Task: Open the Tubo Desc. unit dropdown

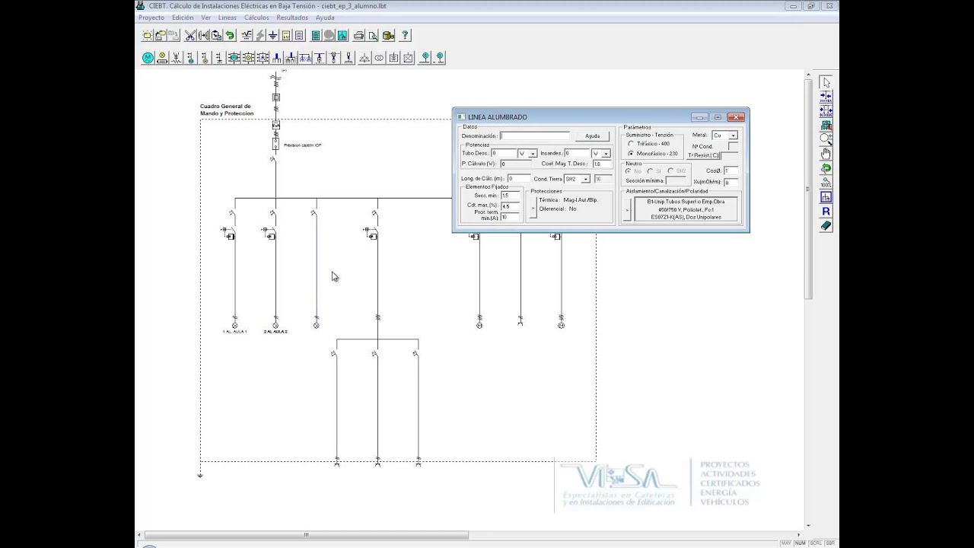Action: coord(533,154)
